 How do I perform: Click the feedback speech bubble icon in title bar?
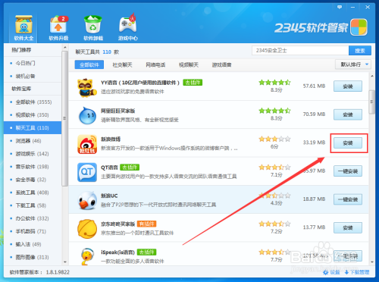click(340, 8)
